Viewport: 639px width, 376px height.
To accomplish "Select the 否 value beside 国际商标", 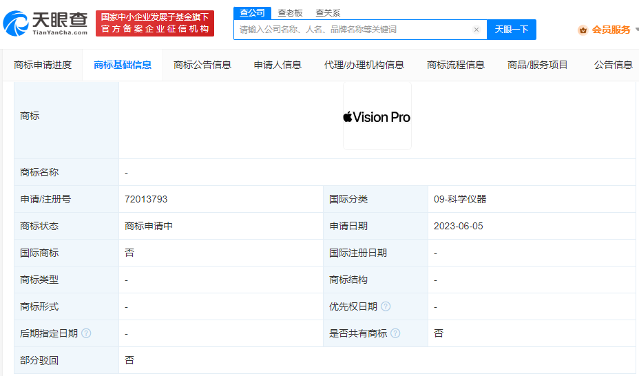I will [x=129, y=253].
